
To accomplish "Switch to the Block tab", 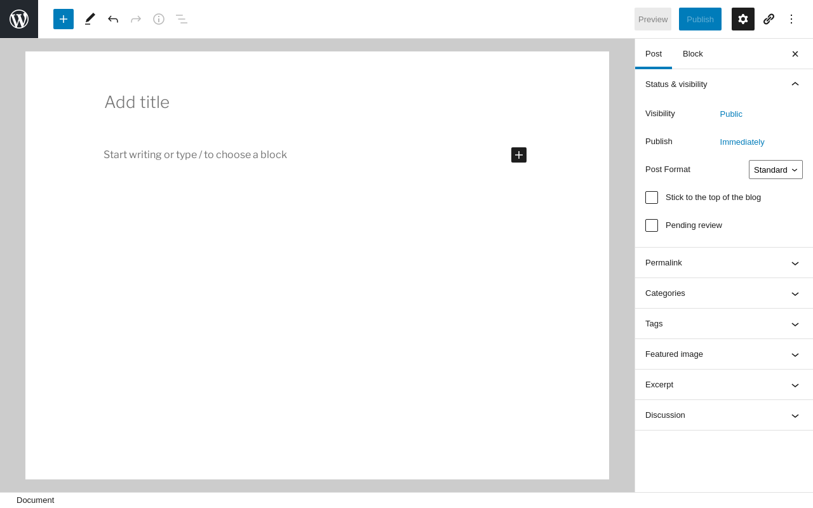I will click(x=693, y=54).
